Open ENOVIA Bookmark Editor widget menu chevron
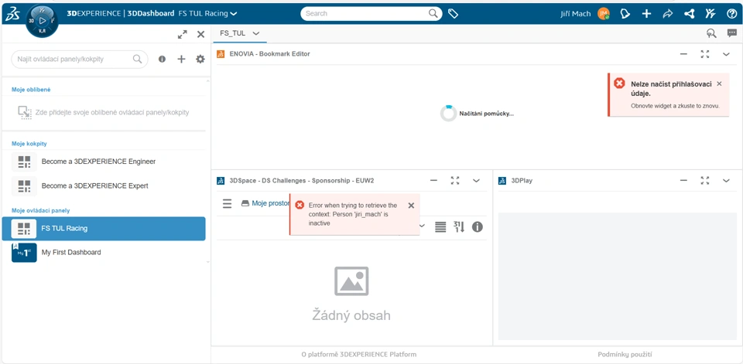743x364 pixels. click(x=726, y=54)
